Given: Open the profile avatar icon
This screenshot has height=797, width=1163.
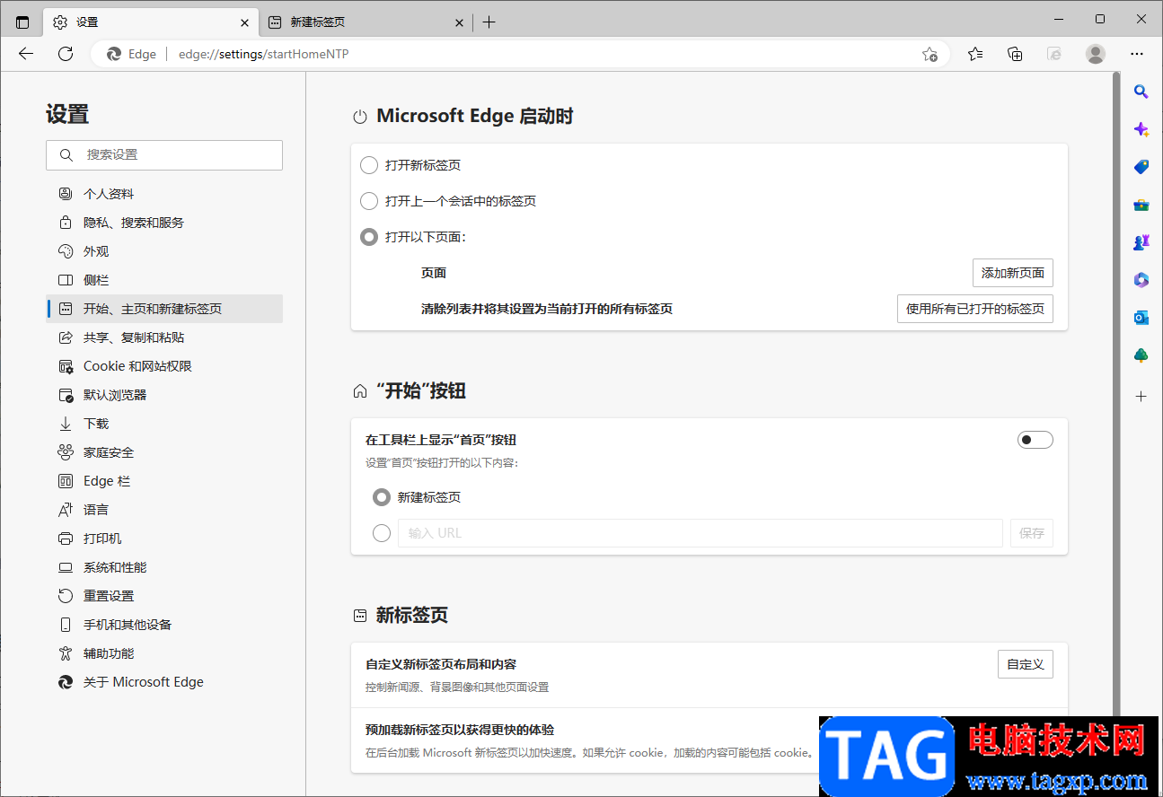Looking at the screenshot, I should coord(1096,54).
